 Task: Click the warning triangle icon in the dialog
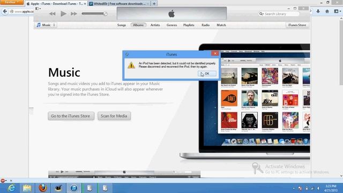[131, 65]
